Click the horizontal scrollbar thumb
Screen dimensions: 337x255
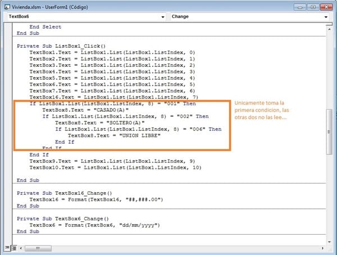tap(38, 248)
